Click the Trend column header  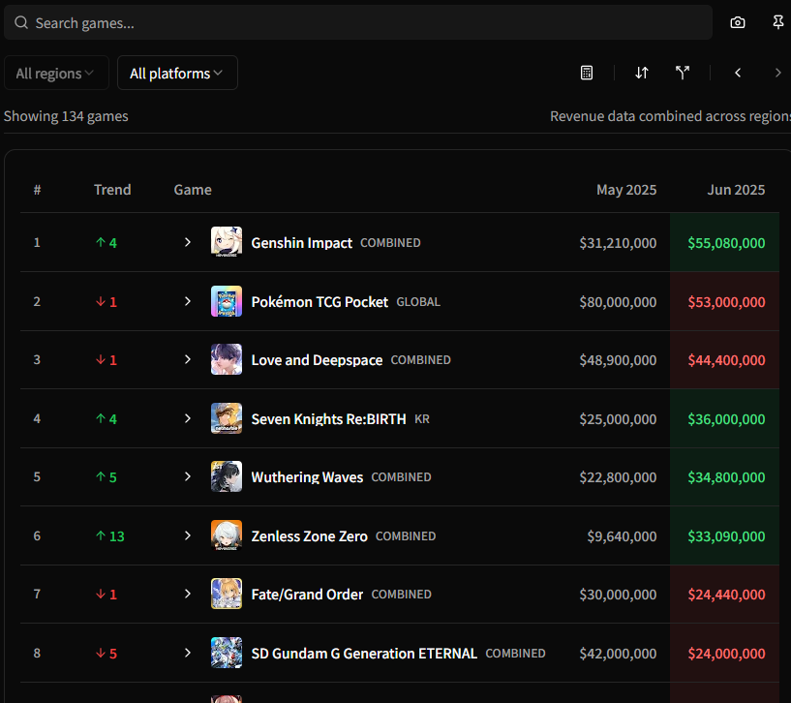tap(112, 190)
